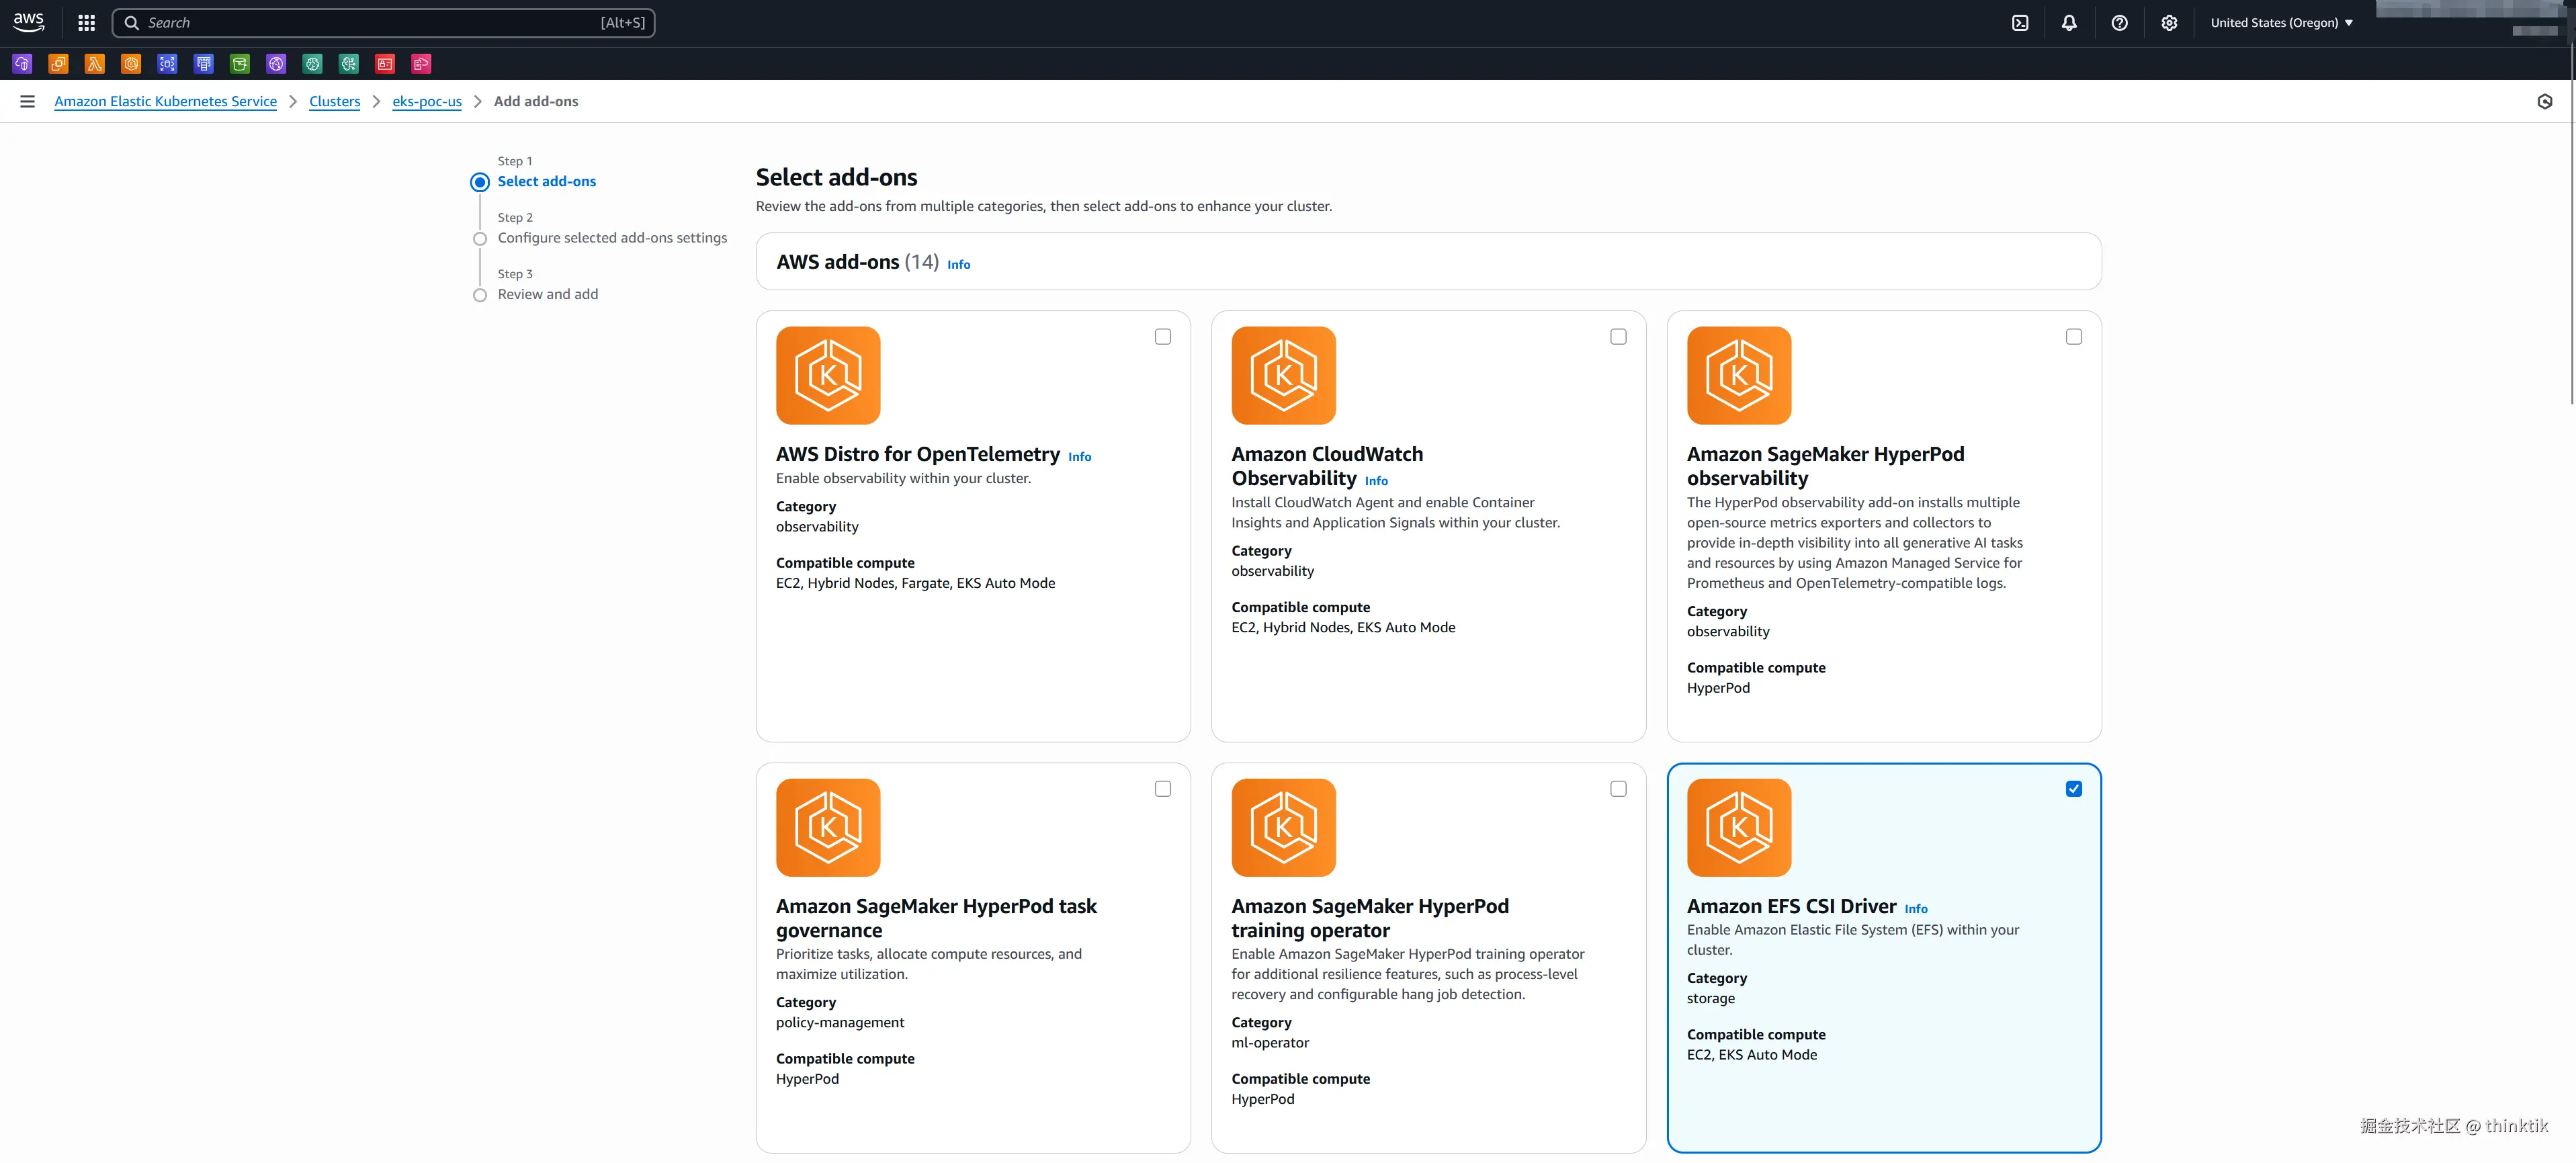Go to Clusters breadcrumb
This screenshot has height=1163, width=2576.
tap(334, 101)
